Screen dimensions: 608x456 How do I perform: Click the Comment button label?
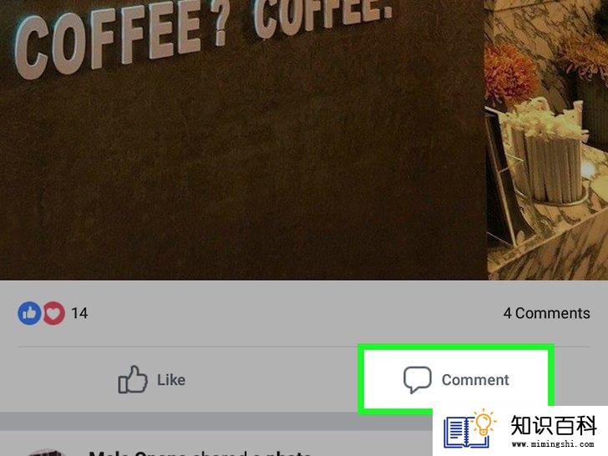475,380
